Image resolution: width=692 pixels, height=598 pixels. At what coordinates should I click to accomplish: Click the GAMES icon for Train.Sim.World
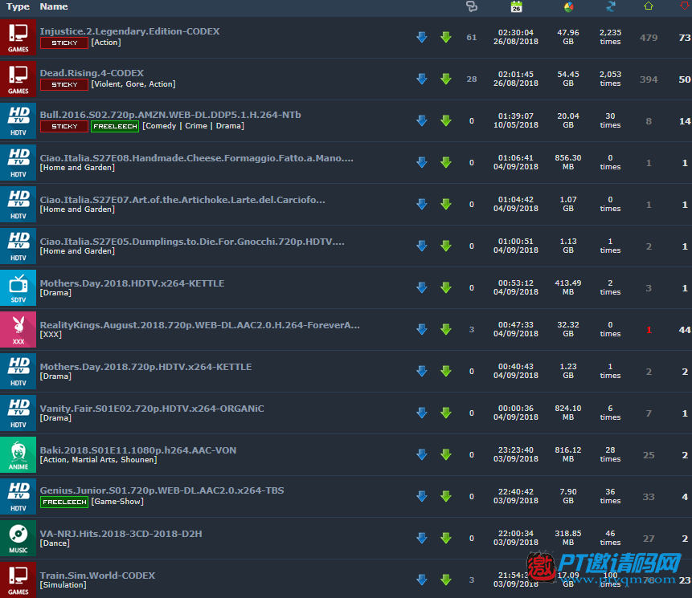(x=18, y=580)
